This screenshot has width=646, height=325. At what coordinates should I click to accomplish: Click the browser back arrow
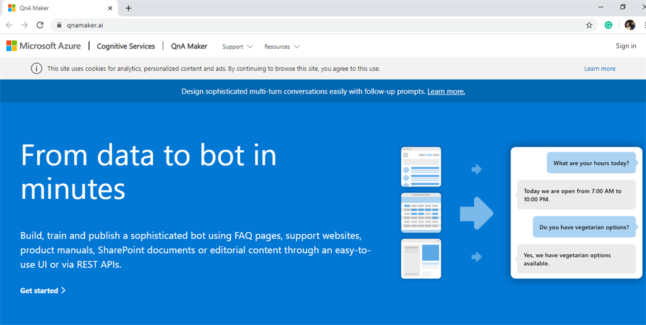tap(9, 25)
